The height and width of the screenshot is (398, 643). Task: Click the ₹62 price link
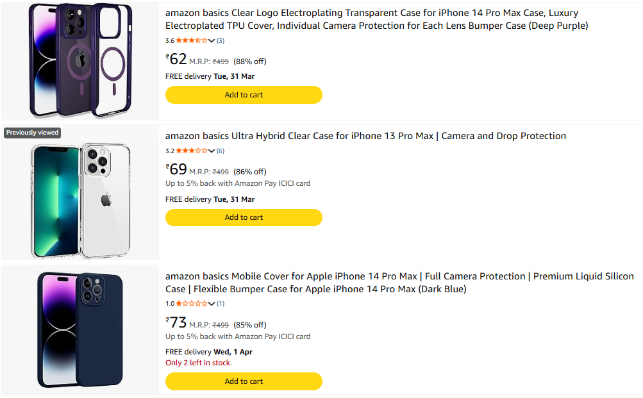[177, 60]
